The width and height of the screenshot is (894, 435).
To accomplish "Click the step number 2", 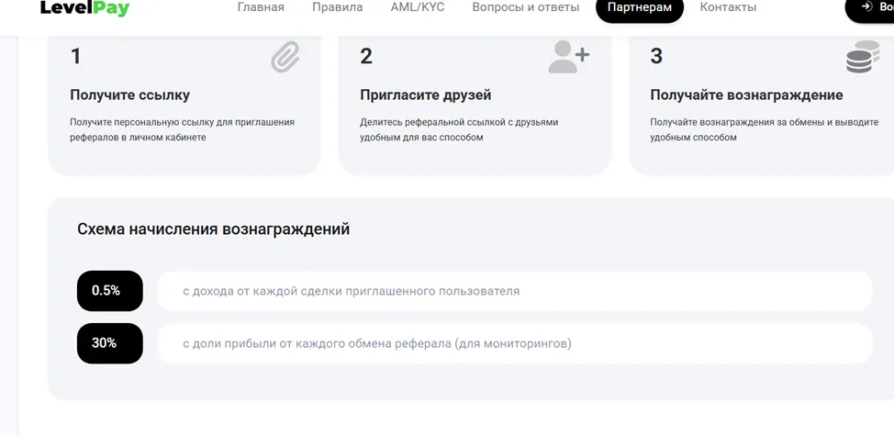I will click(366, 57).
